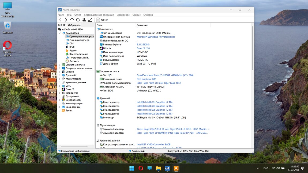Select Датчики sensors item in tree

(x=74, y=61)
